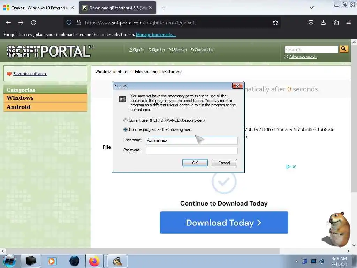Open the Android category
The width and height of the screenshot is (357, 268).
[x=45, y=107]
